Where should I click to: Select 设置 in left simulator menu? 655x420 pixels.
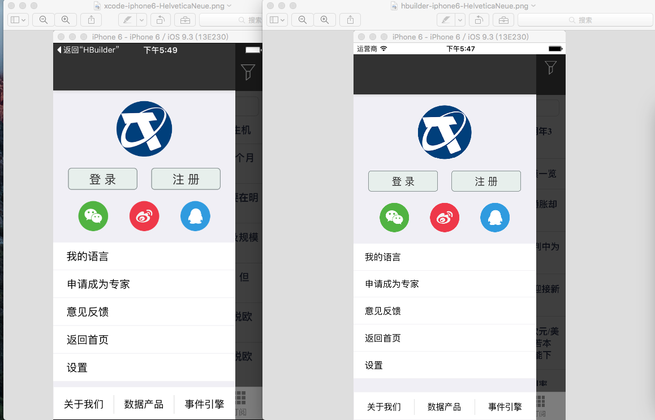coord(144,367)
